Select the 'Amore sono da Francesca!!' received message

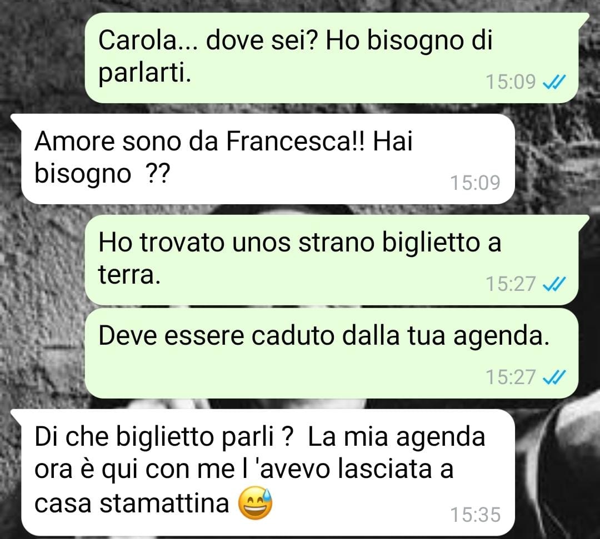(268, 159)
